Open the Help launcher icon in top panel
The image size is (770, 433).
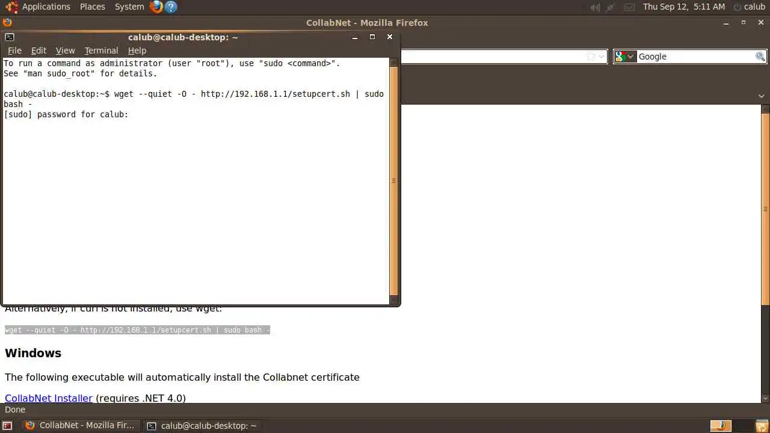tap(171, 7)
